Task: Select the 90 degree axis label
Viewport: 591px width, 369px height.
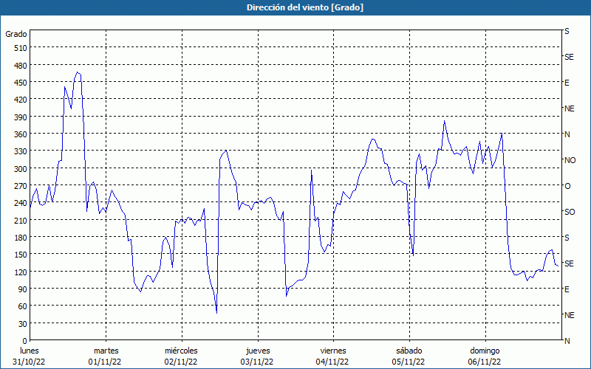Action: point(23,289)
